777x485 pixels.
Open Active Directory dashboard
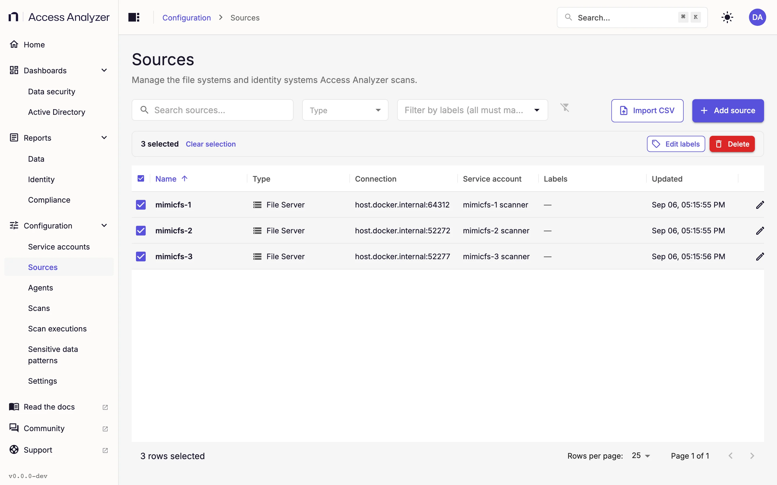(x=56, y=112)
